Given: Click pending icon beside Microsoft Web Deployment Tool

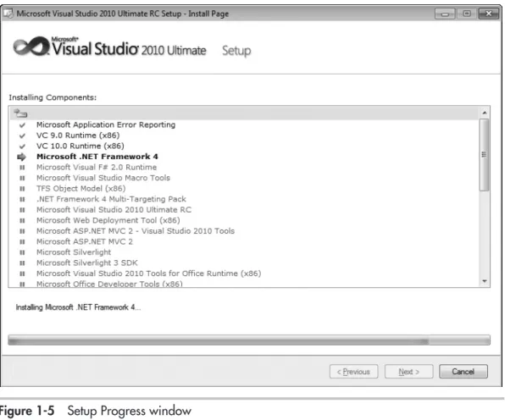Looking at the screenshot, I should 22,220.
